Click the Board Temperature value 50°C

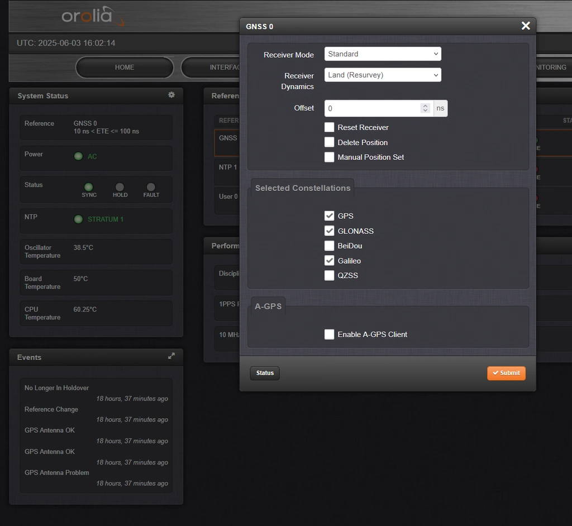click(x=80, y=279)
